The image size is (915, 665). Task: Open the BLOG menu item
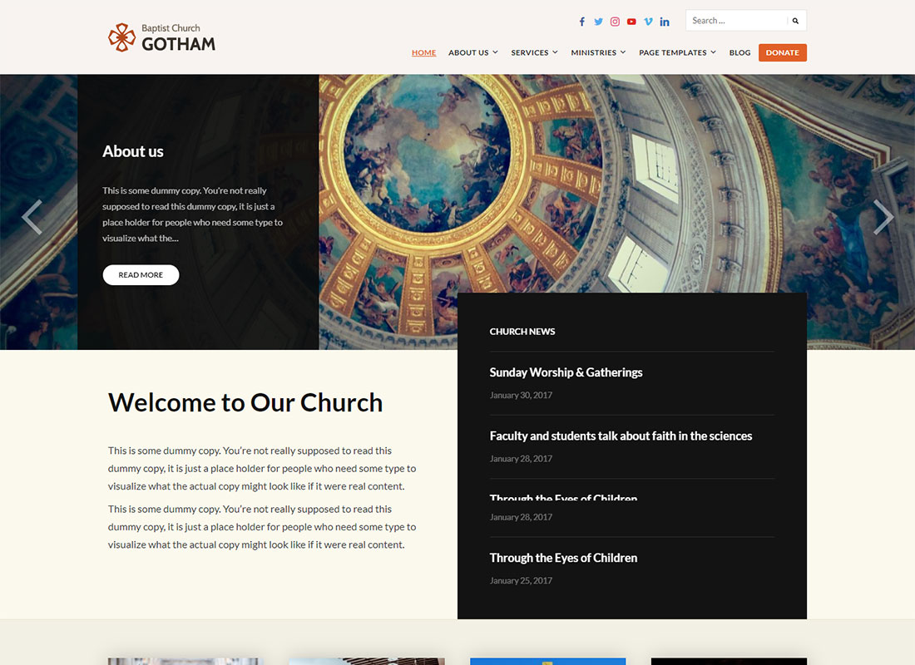coord(739,52)
